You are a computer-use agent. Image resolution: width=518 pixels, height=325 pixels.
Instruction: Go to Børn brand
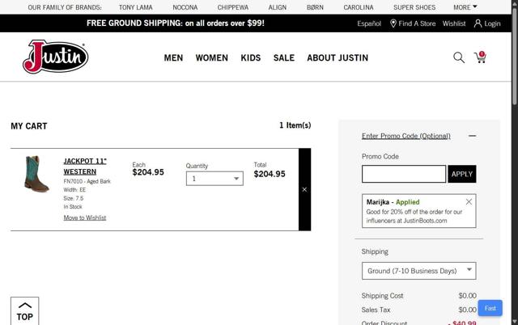point(315,7)
